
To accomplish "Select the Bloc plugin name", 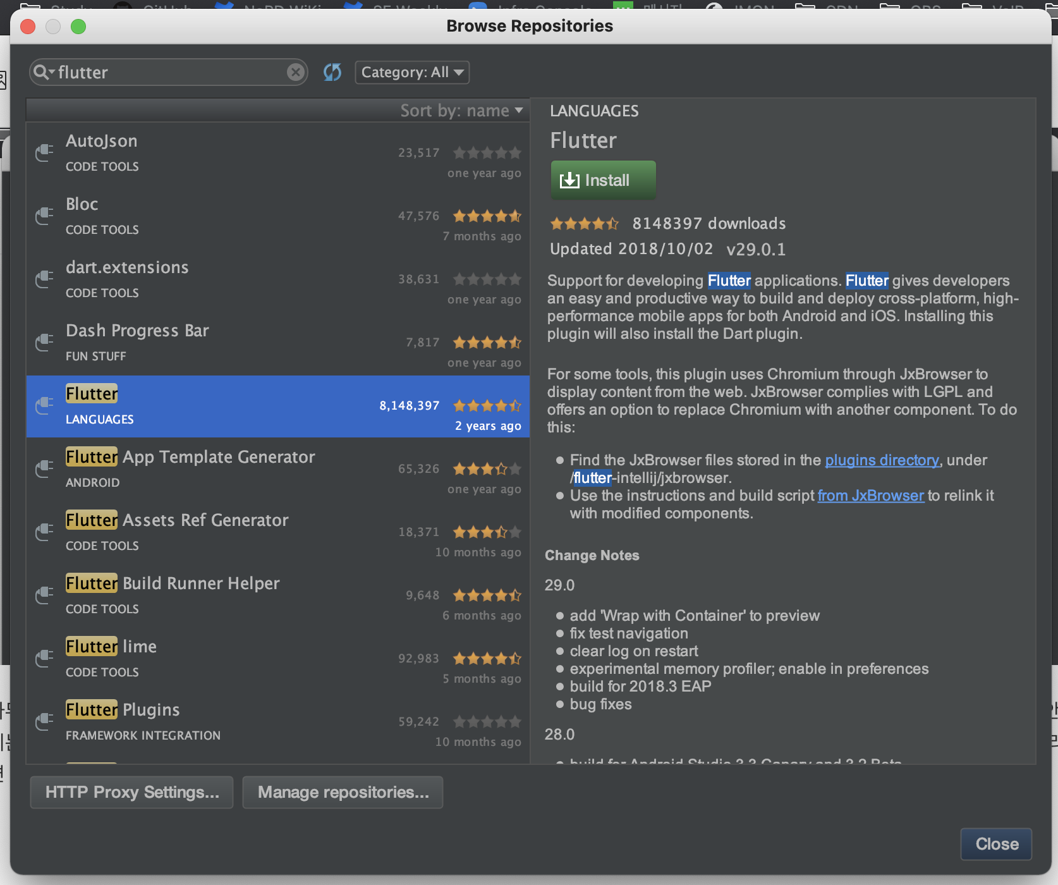I will [x=82, y=204].
